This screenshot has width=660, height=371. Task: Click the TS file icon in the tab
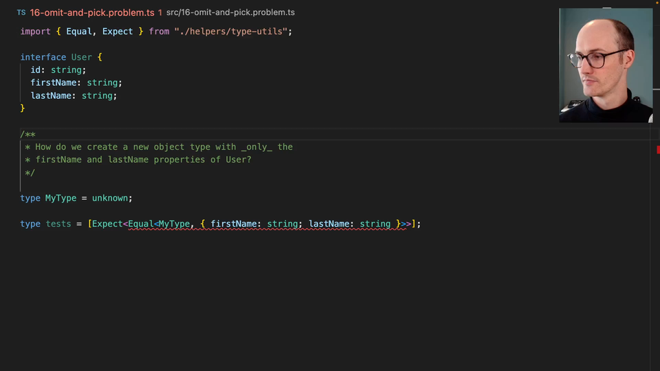tap(21, 12)
